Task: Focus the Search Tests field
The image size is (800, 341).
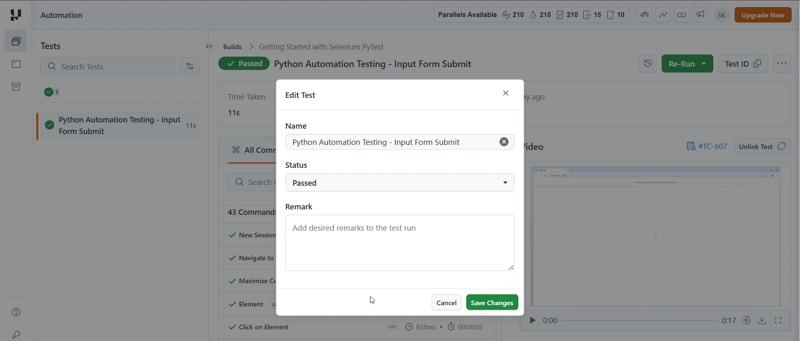Action: [107, 67]
